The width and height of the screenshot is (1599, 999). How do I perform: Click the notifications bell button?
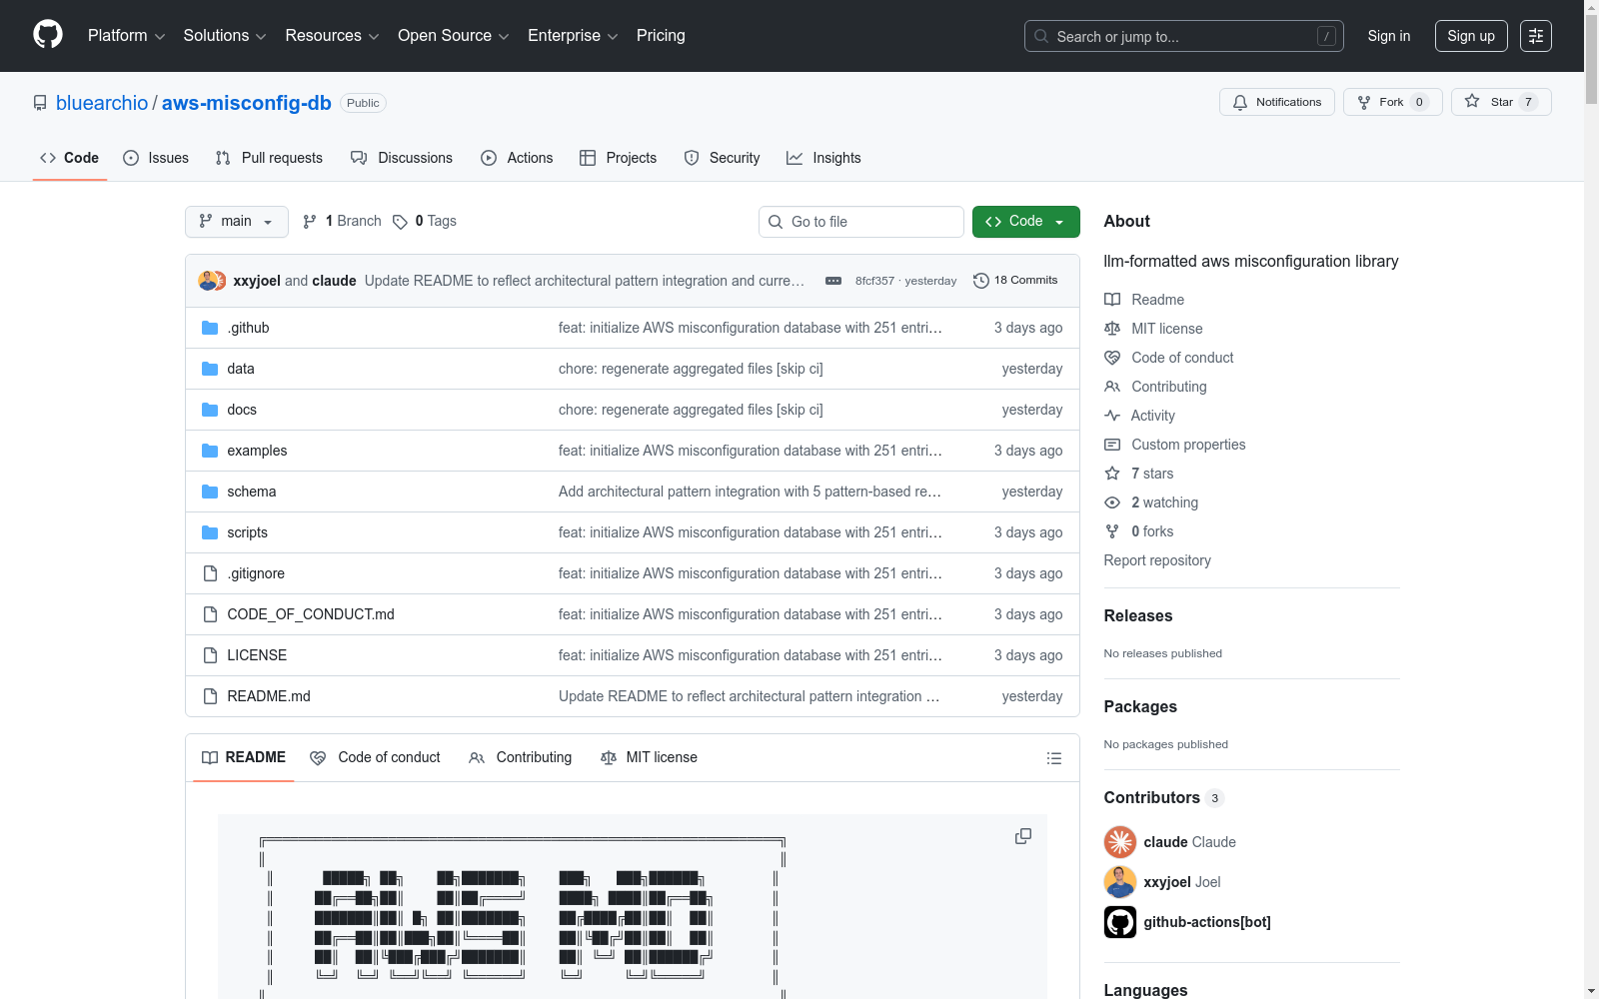(1276, 102)
